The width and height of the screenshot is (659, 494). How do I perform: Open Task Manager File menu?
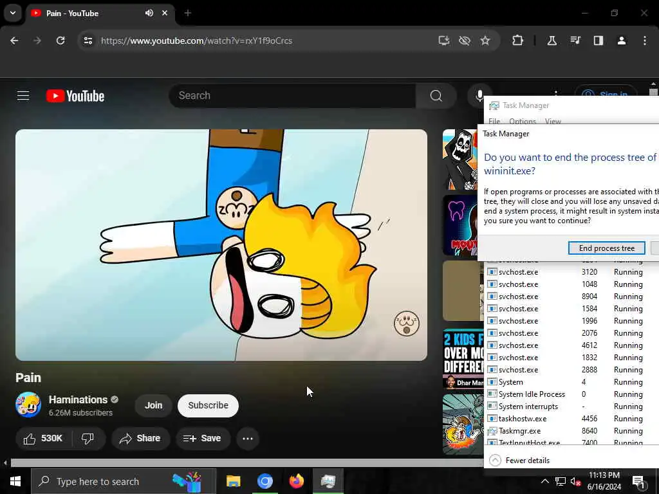coord(494,122)
